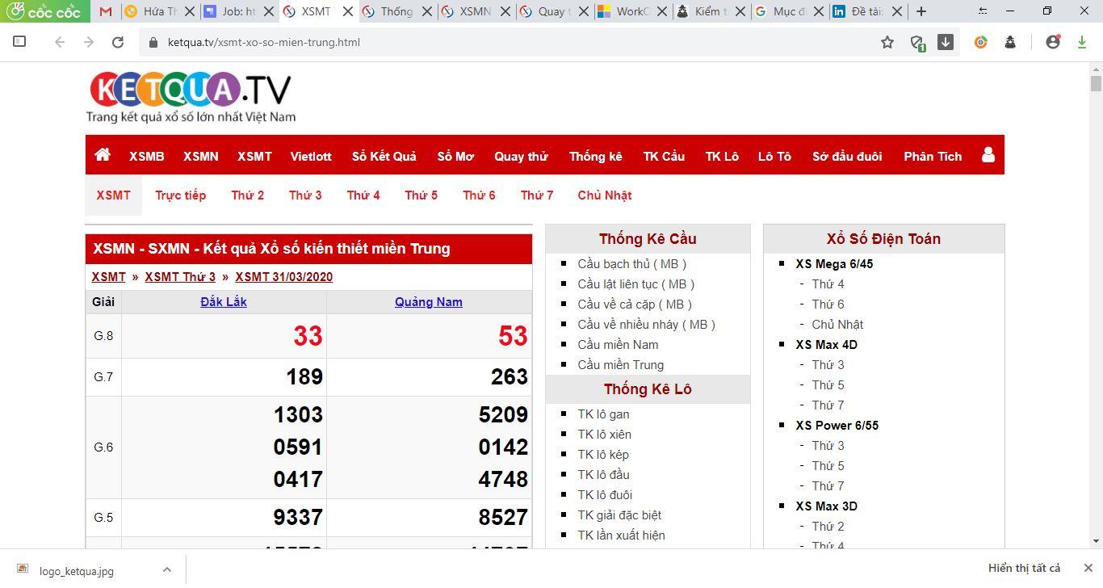Open the Cốc Cốc browser menu button

pyautogui.click(x=44, y=11)
